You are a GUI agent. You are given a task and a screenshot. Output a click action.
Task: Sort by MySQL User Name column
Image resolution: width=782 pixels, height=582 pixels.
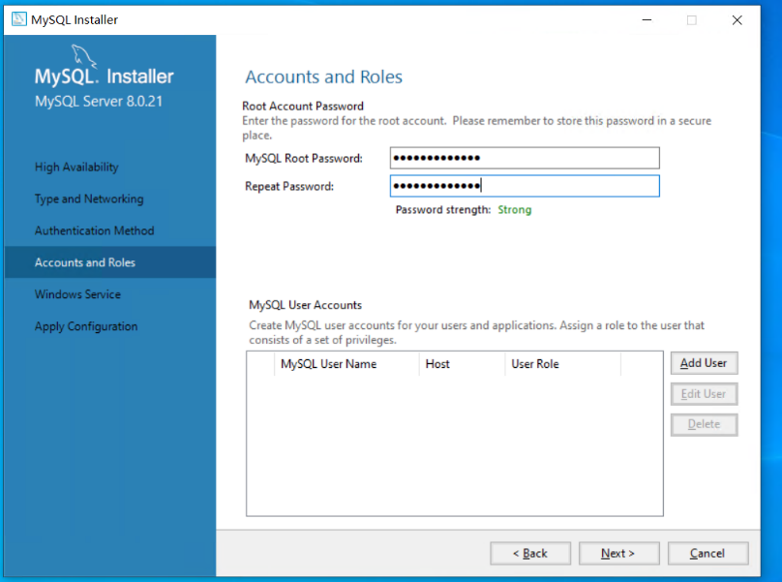(x=346, y=364)
